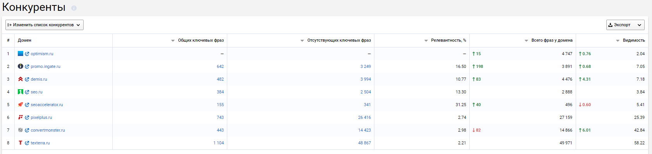The image size is (652, 154).
Task: Open the texterra.ru domain link
Action: coord(40,143)
